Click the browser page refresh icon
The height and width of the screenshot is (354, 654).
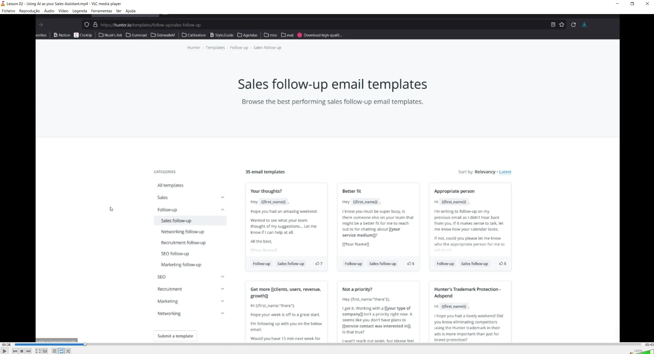pyautogui.click(x=573, y=24)
